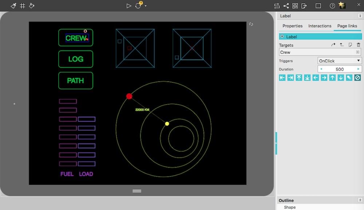Choose push-to-right-edge transition icon
364x210 pixels.
(x=290, y=78)
